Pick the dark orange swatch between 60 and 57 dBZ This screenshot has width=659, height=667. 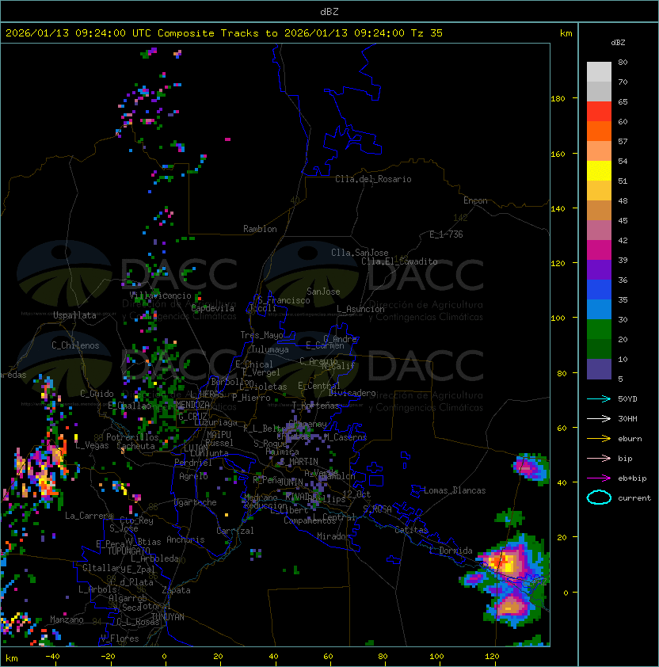tap(599, 131)
